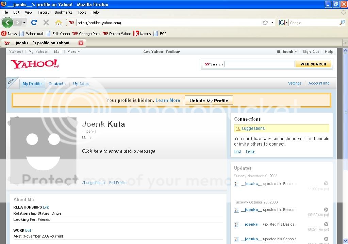The height and width of the screenshot is (244, 348).
Task: Click the page scrollbar down arrow
Action: pos(345,241)
